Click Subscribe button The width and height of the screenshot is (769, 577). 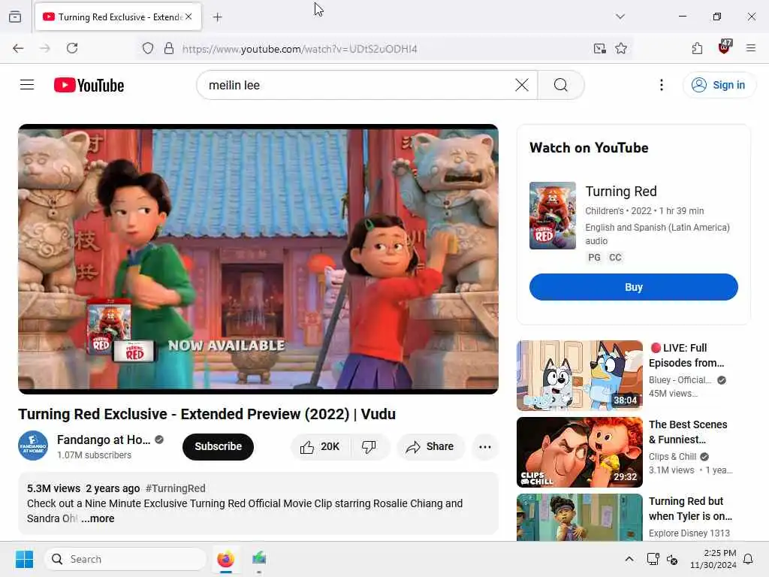pos(219,446)
